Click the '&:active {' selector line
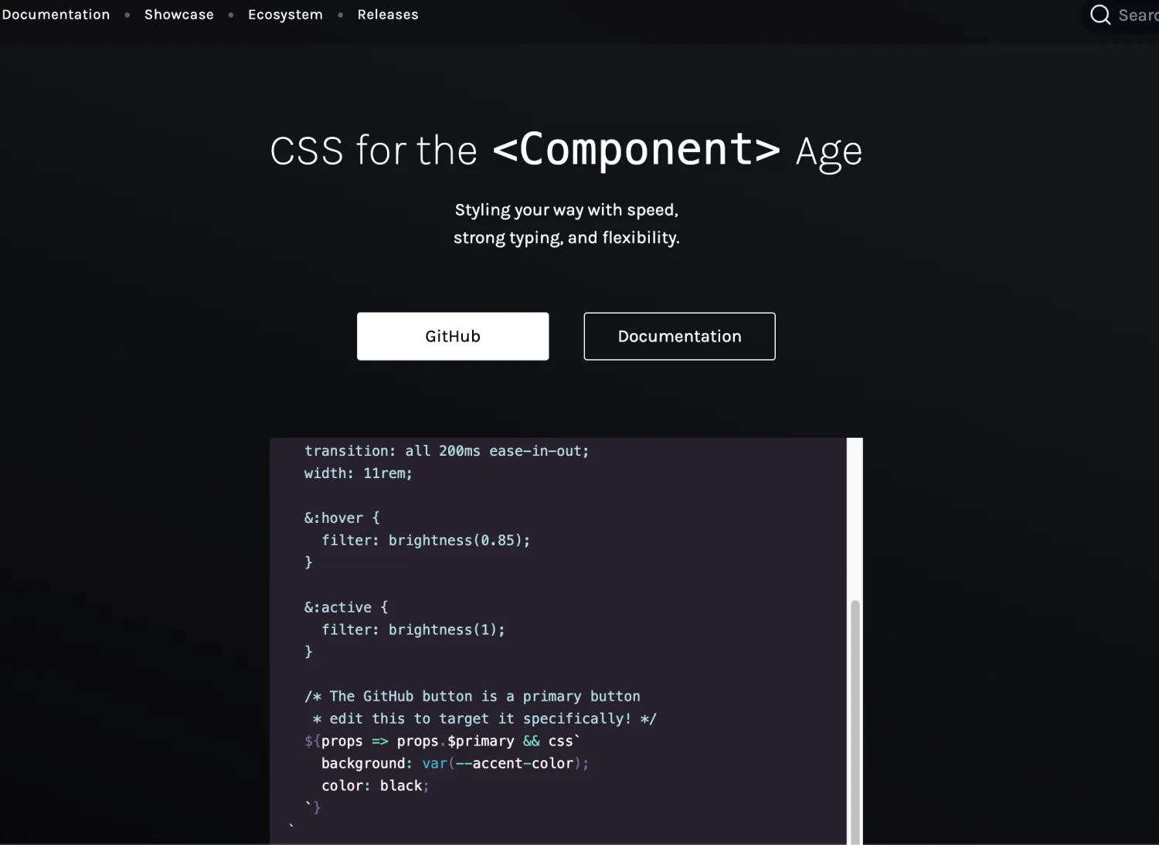 point(345,608)
